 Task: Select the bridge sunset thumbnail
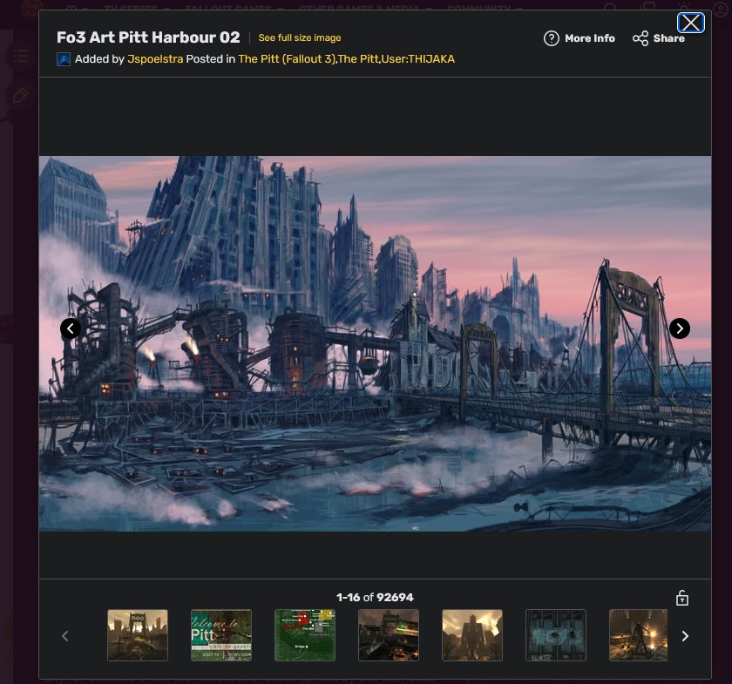pos(138,635)
